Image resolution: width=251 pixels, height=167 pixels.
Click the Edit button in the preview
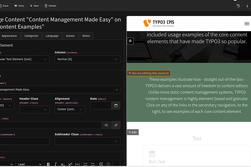pyautogui.click(x=133, y=132)
